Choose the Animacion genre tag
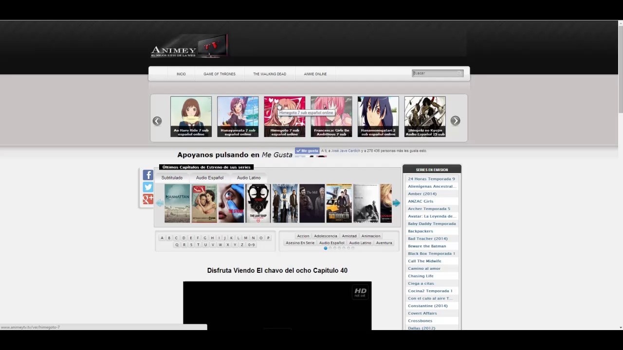Viewport: 623px width, 350px height. click(371, 236)
